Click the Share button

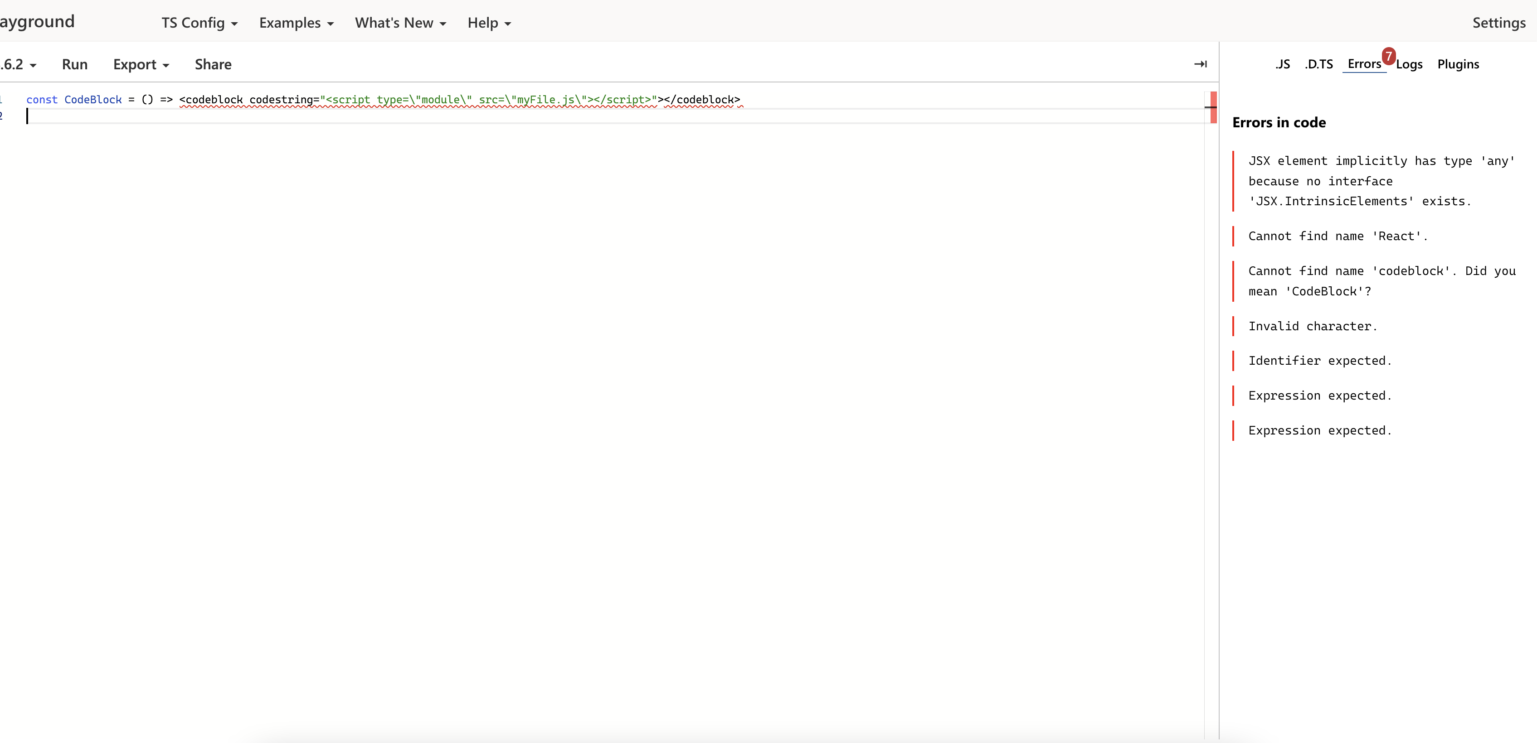[212, 64]
